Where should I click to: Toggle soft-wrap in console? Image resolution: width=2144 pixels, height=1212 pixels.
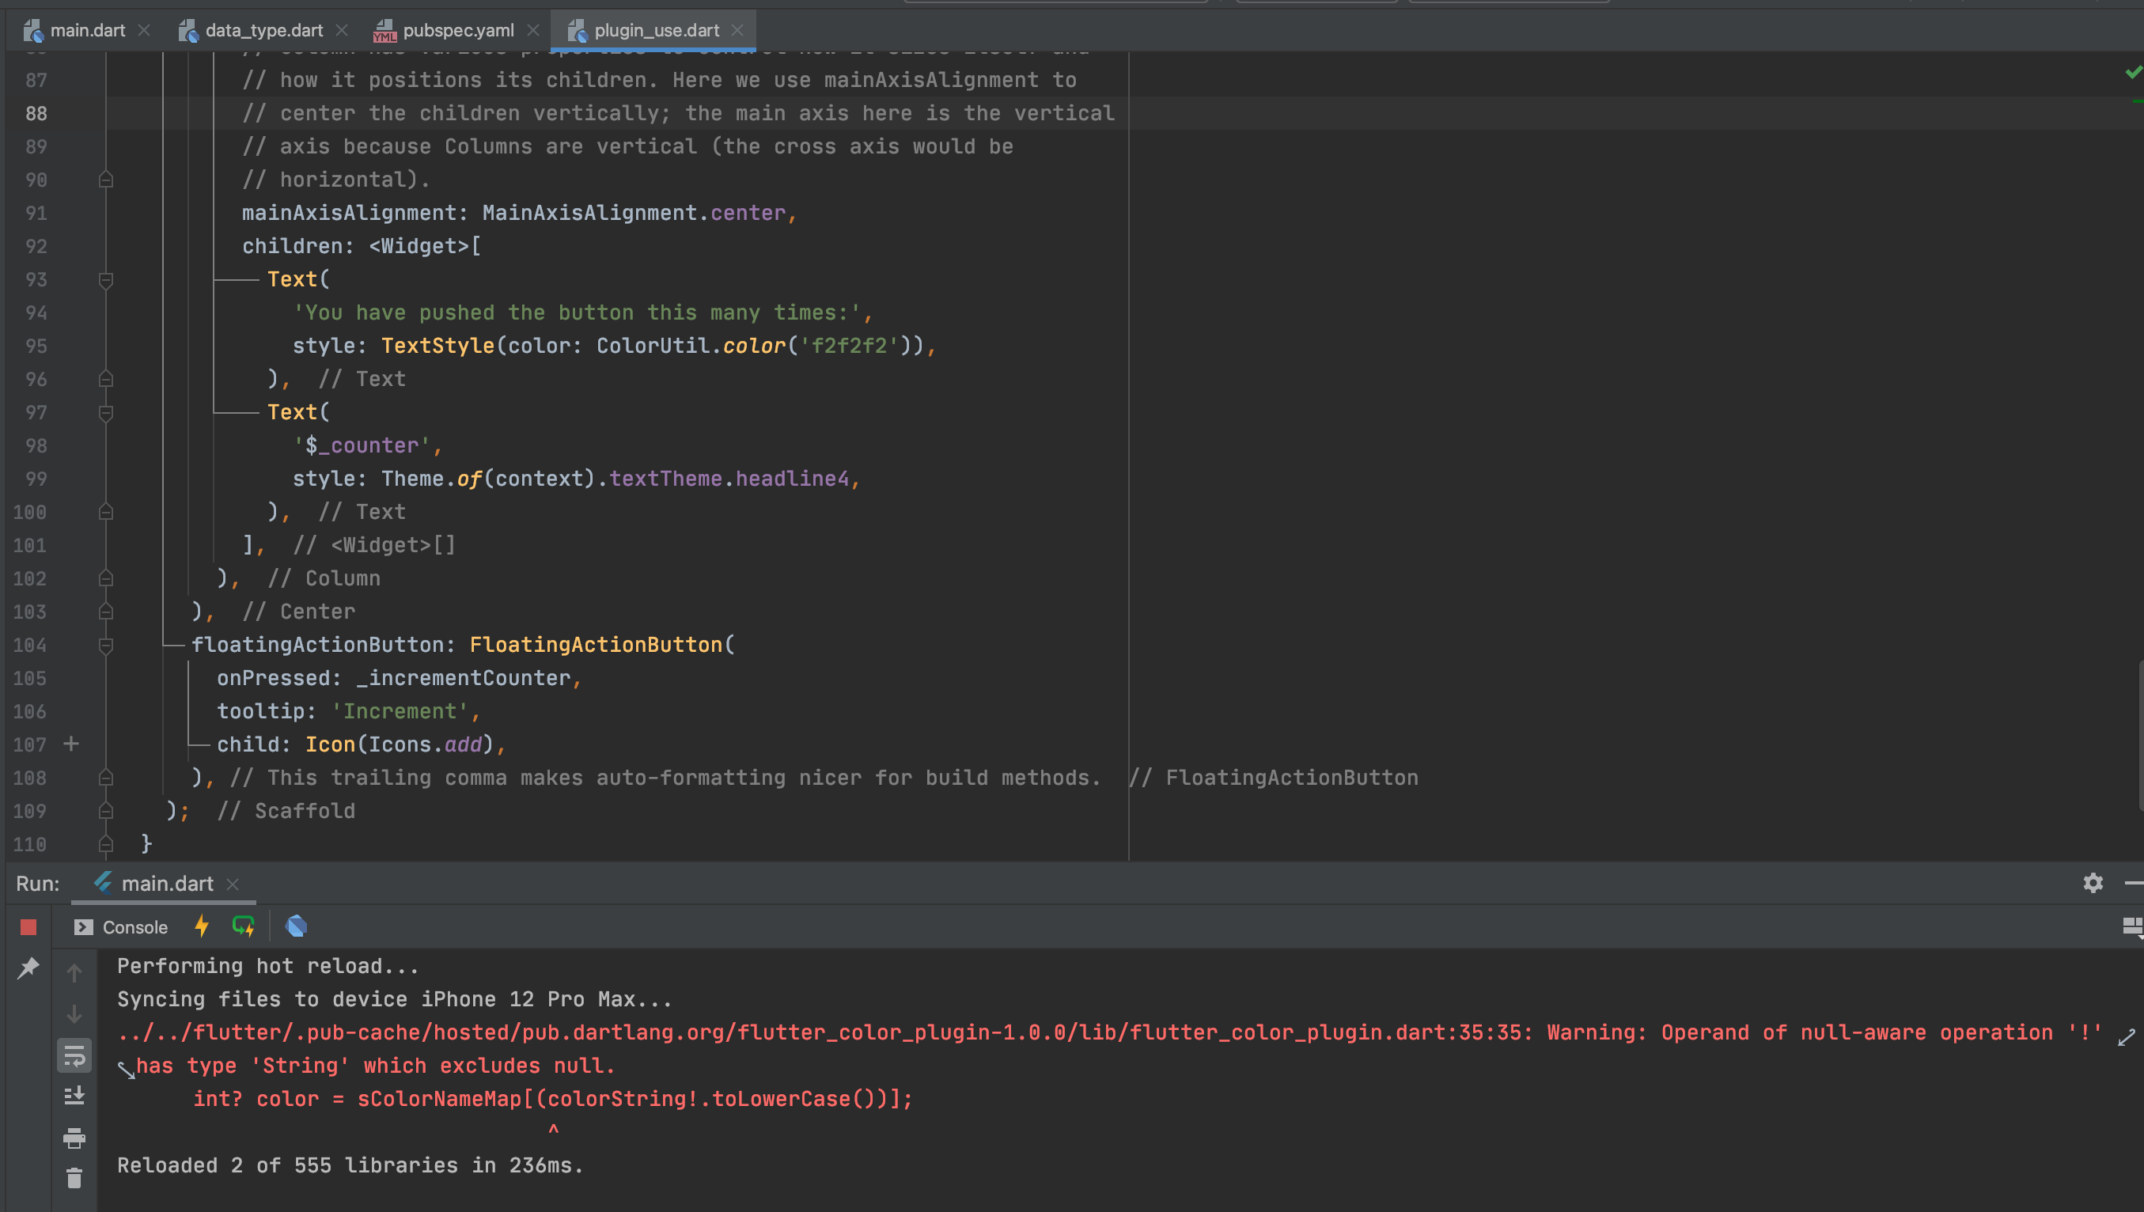point(74,1056)
